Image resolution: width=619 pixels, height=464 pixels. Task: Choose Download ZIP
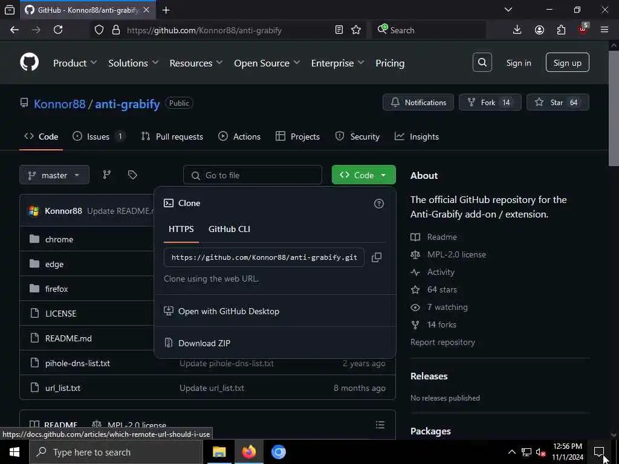click(x=275, y=343)
